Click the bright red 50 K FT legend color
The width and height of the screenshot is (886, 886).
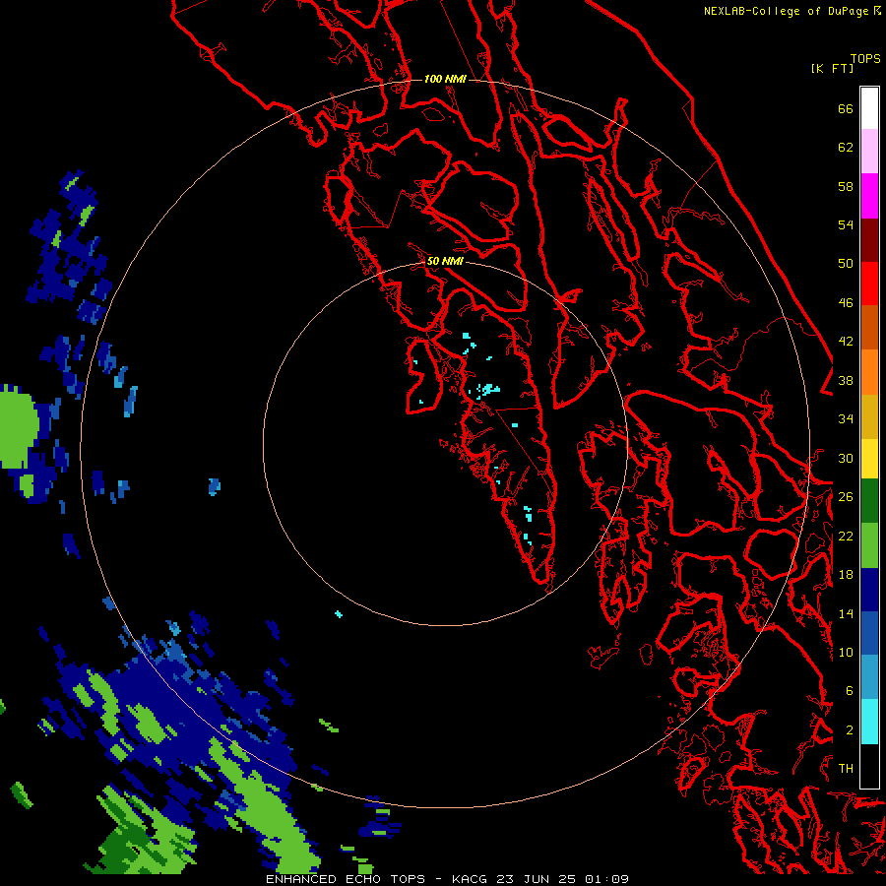click(869, 284)
